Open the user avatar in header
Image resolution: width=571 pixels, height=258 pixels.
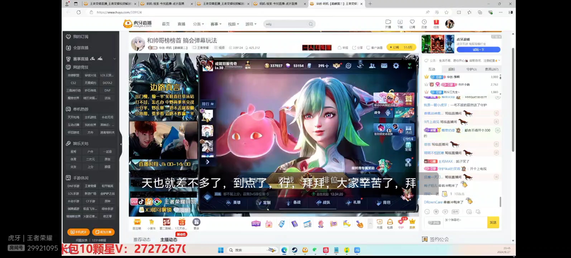[x=450, y=24]
